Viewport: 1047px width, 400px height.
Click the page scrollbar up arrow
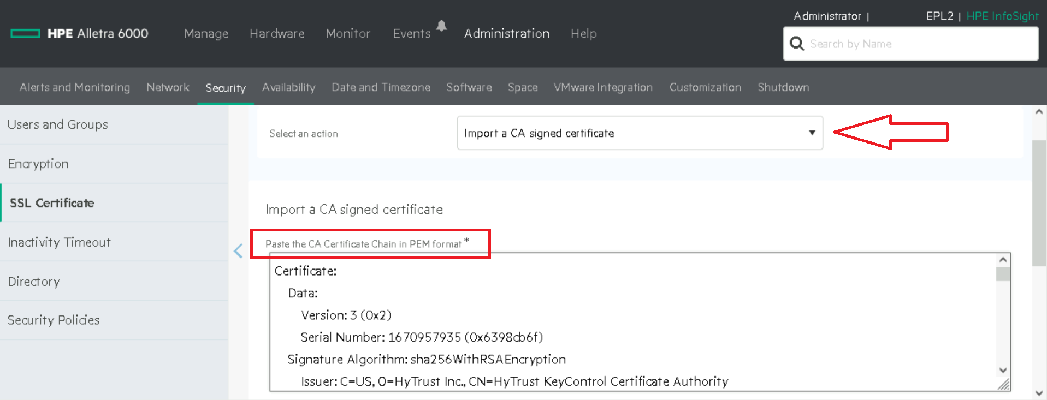(1039, 112)
